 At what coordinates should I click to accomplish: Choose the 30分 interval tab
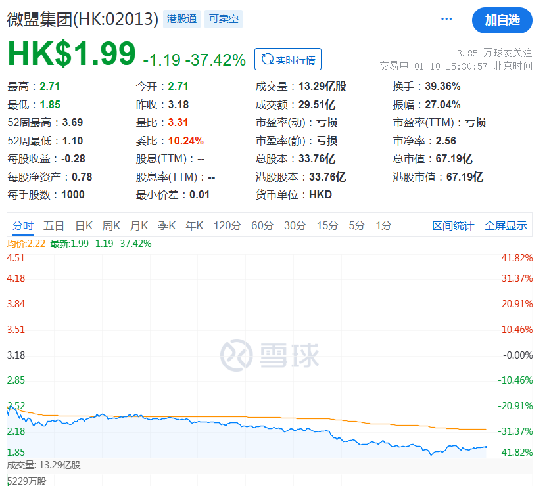pyautogui.click(x=295, y=225)
